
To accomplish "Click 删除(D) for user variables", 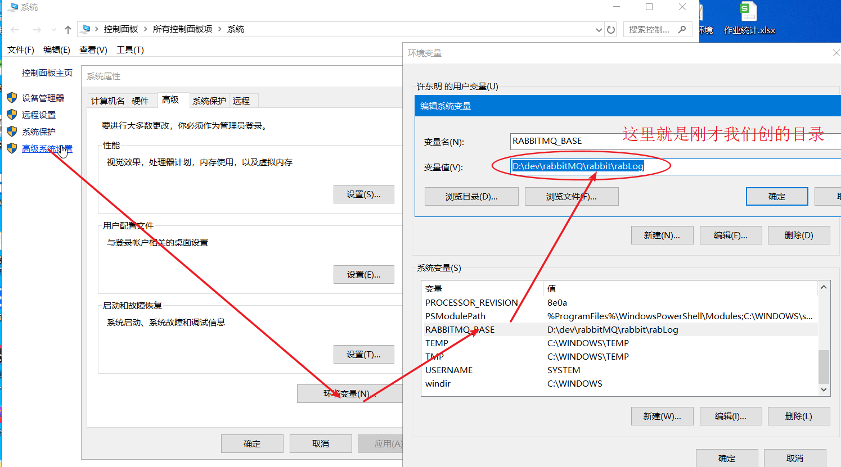I will tap(799, 235).
